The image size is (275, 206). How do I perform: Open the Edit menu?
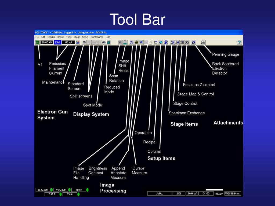[43, 37]
